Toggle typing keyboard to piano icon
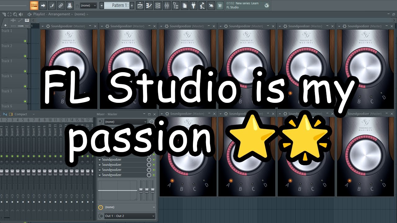397x223 pixels. tap(34, 5)
